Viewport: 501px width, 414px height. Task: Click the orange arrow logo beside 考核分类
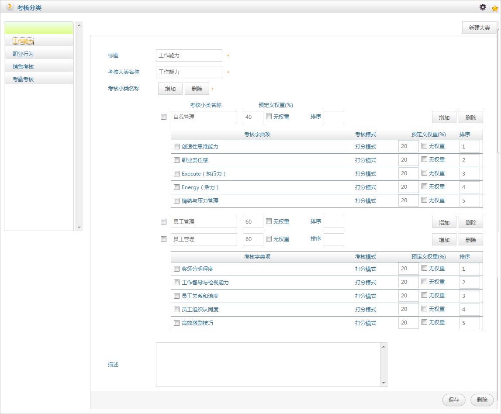(x=10, y=7)
